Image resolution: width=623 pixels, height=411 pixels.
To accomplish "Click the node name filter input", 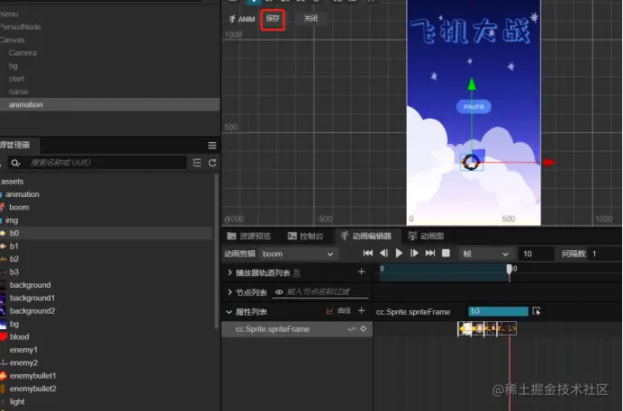I will (x=327, y=292).
